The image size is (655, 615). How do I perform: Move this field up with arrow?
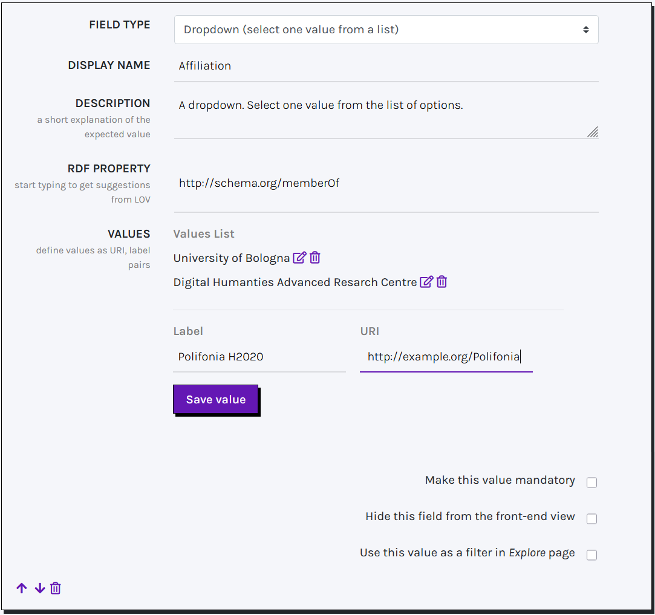point(22,588)
